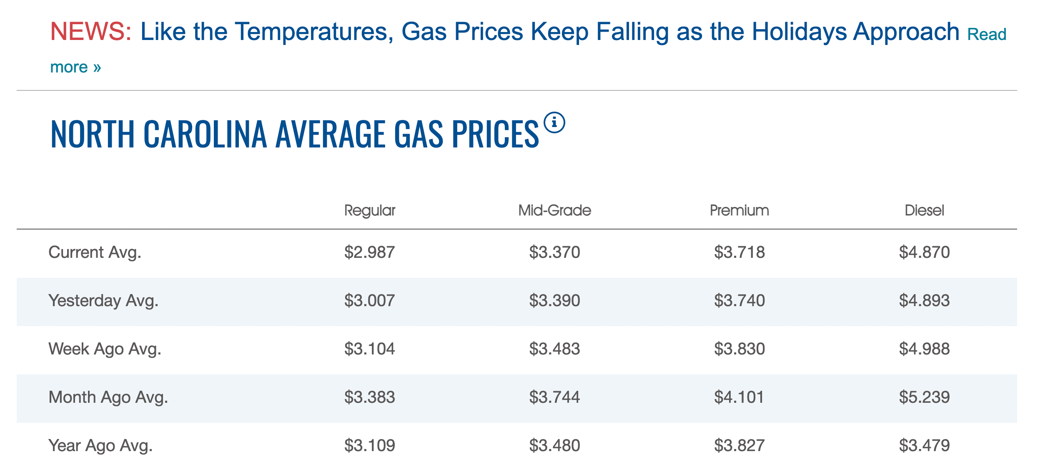This screenshot has height=474, width=1043.
Task: Select the Month Ago Avg. row label
Action: [108, 397]
